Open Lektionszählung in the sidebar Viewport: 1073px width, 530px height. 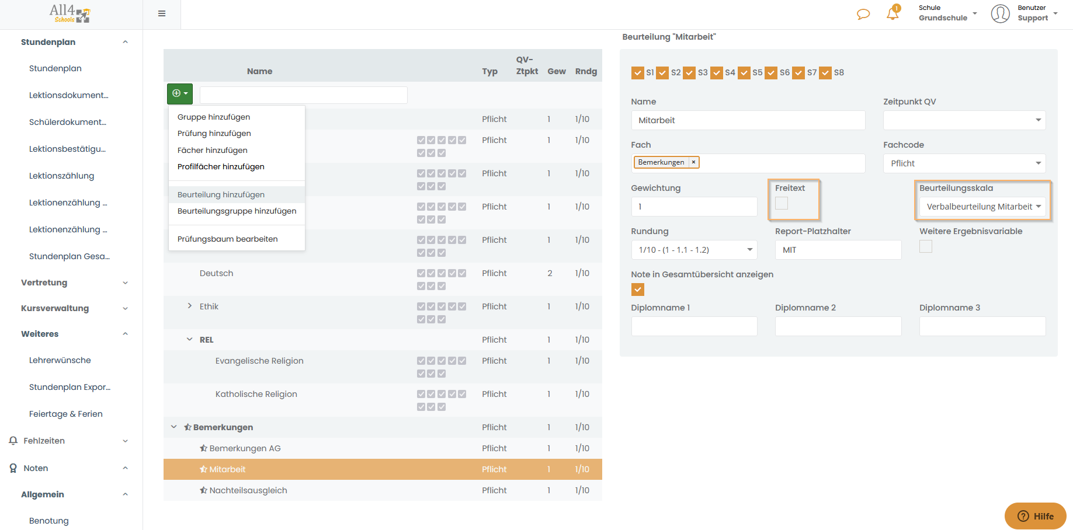pyautogui.click(x=61, y=176)
